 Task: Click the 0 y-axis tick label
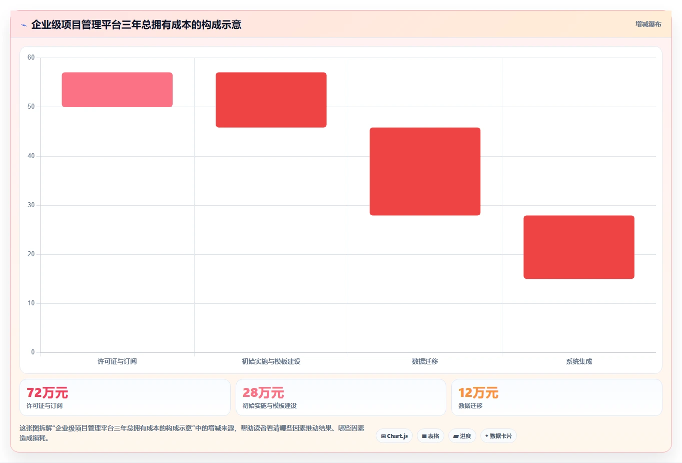(x=33, y=352)
